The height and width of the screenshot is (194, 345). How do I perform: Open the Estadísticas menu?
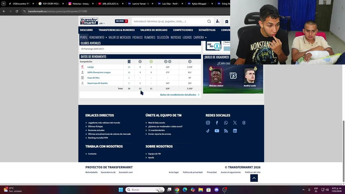207,30
